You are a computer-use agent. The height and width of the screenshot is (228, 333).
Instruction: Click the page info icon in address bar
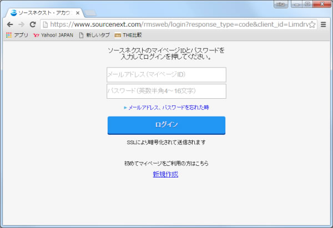pyautogui.click(x=46, y=24)
